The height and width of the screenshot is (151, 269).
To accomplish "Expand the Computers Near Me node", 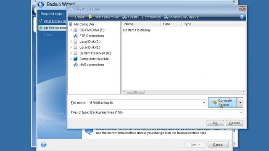I will pos(71,59).
